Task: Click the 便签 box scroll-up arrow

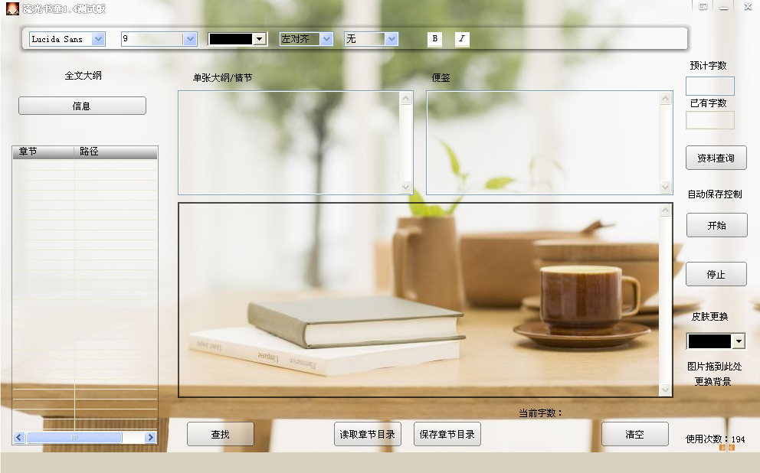Action: coord(666,99)
